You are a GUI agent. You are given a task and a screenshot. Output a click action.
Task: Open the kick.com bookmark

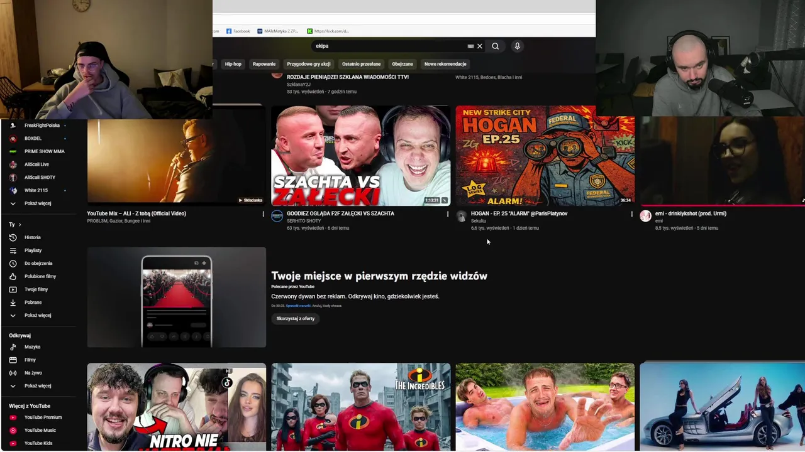(328, 31)
